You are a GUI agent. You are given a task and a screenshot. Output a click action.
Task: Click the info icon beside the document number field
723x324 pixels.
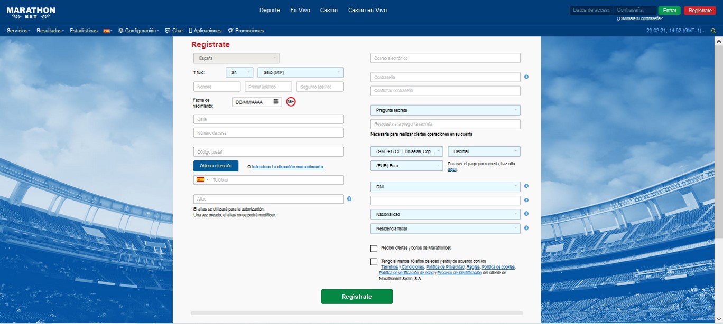pos(526,201)
